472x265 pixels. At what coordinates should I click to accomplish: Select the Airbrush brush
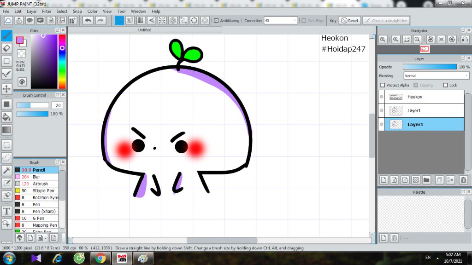click(36, 184)
